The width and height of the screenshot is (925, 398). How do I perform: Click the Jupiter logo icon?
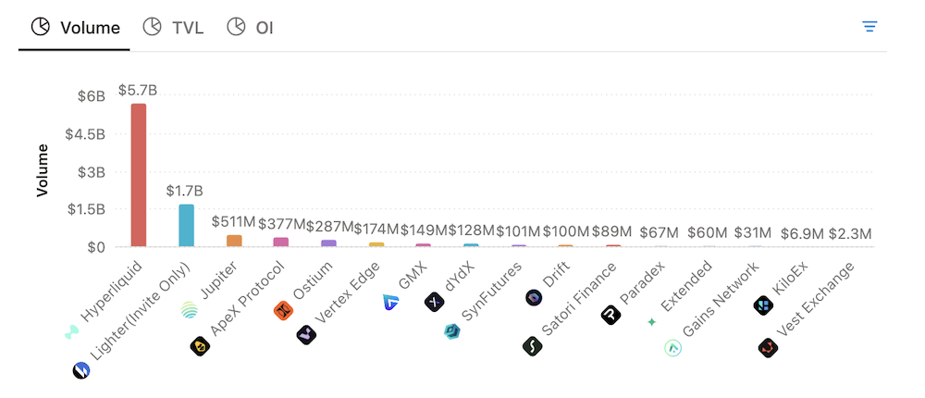(x=190, y=310)
